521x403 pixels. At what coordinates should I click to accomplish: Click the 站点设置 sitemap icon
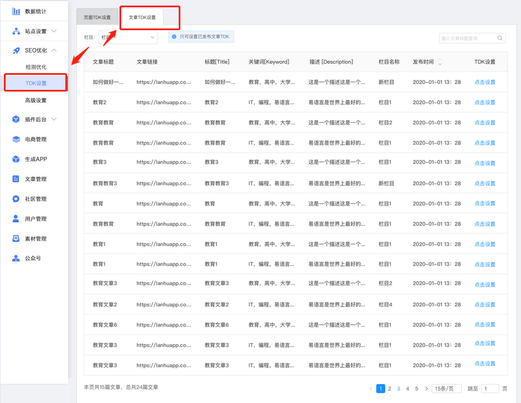(16, 31)
